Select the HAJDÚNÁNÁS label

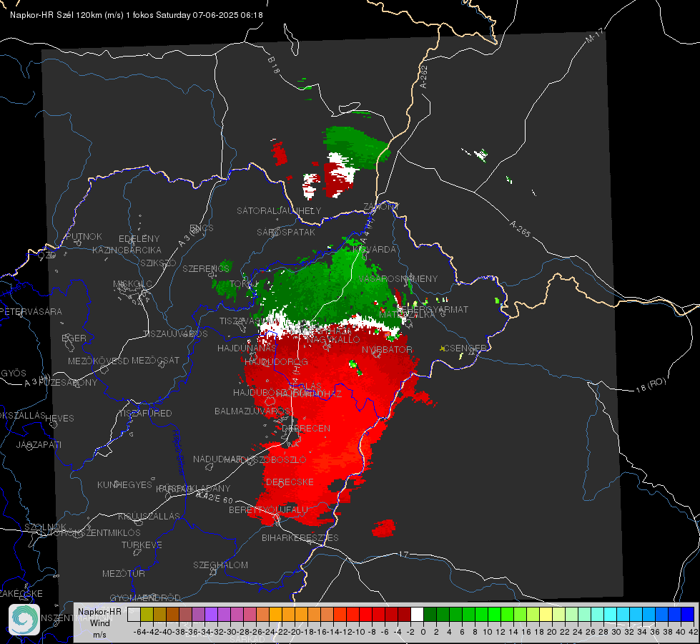pos(247,348)
